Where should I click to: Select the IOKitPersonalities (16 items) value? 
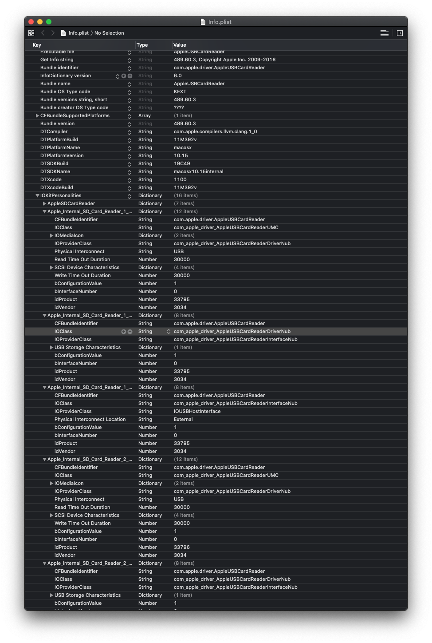click(186, 195)
